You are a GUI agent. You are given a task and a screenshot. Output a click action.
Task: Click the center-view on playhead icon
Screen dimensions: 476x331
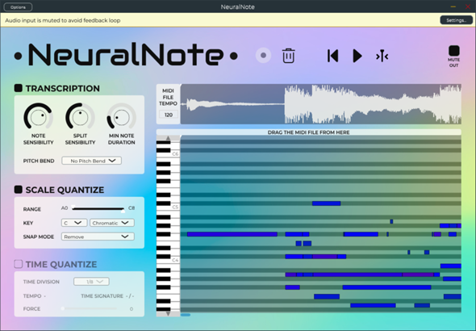click(x=382, y=56)
